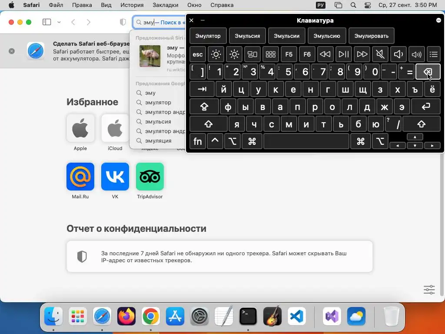Tap the right arrow key

pyautogui.click(x=432, y=145)
